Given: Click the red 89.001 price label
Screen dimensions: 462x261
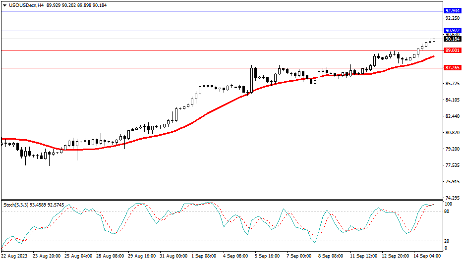Looking at the screenshot, I should pos(452,51).
